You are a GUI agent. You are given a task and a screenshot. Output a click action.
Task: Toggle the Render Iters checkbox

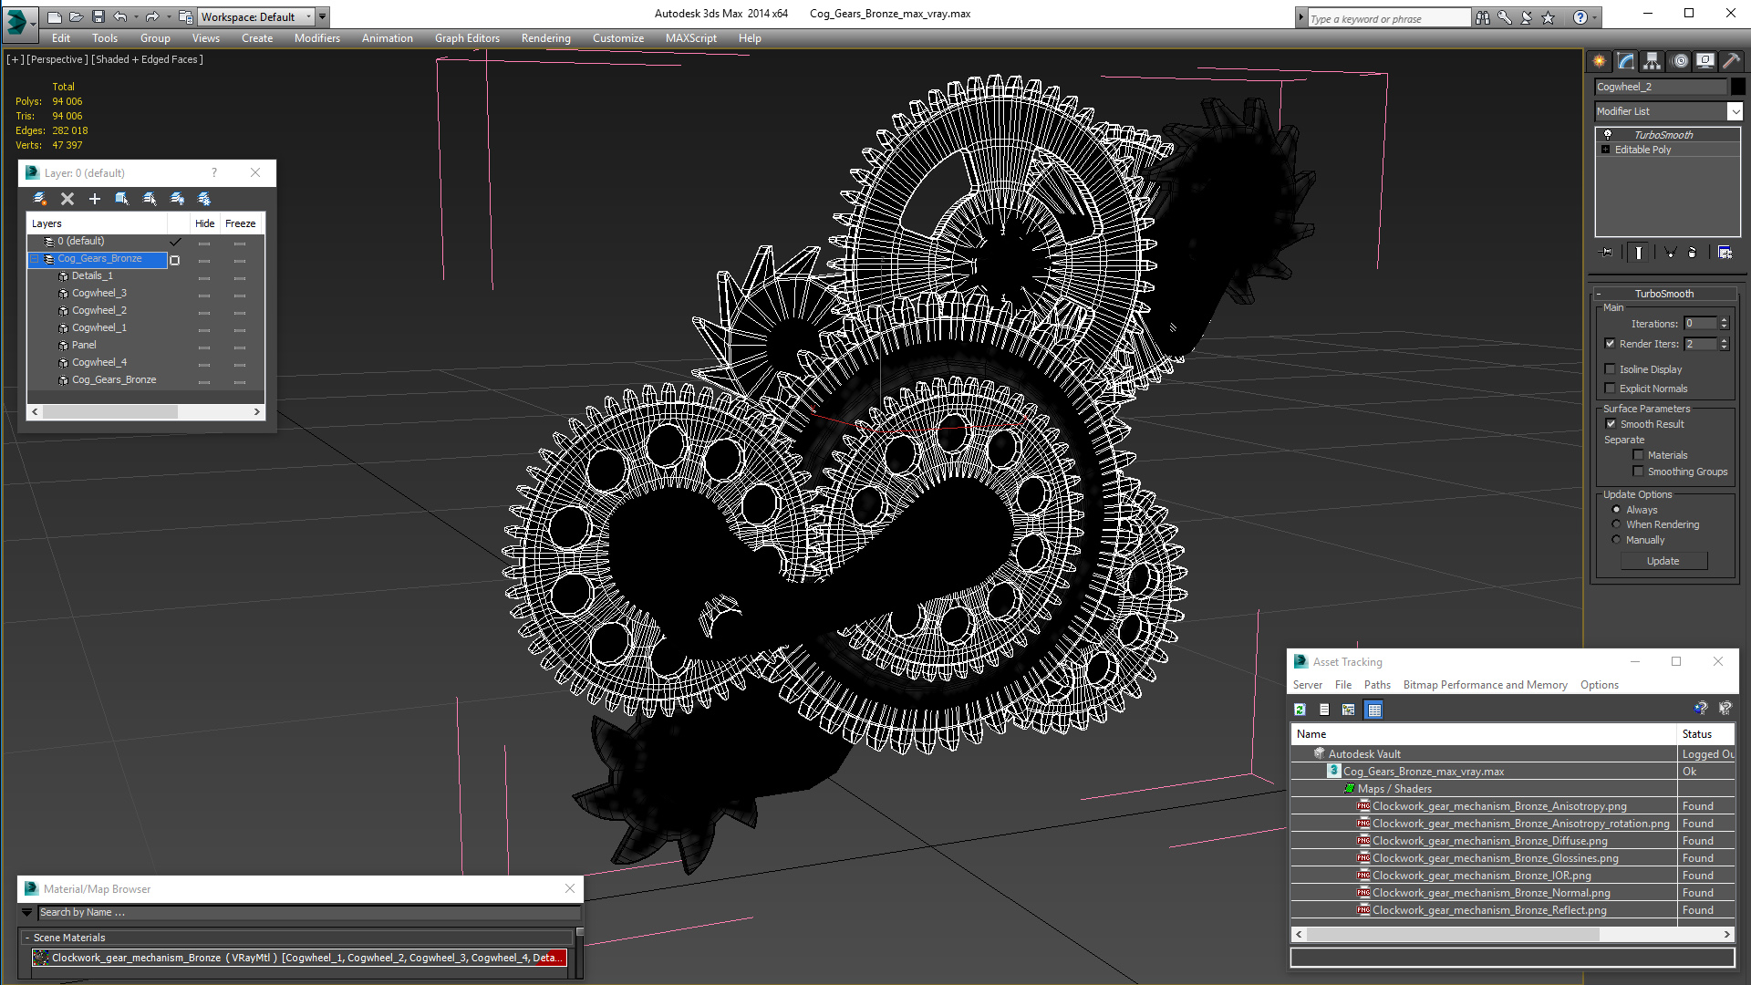click(1611, 344)
